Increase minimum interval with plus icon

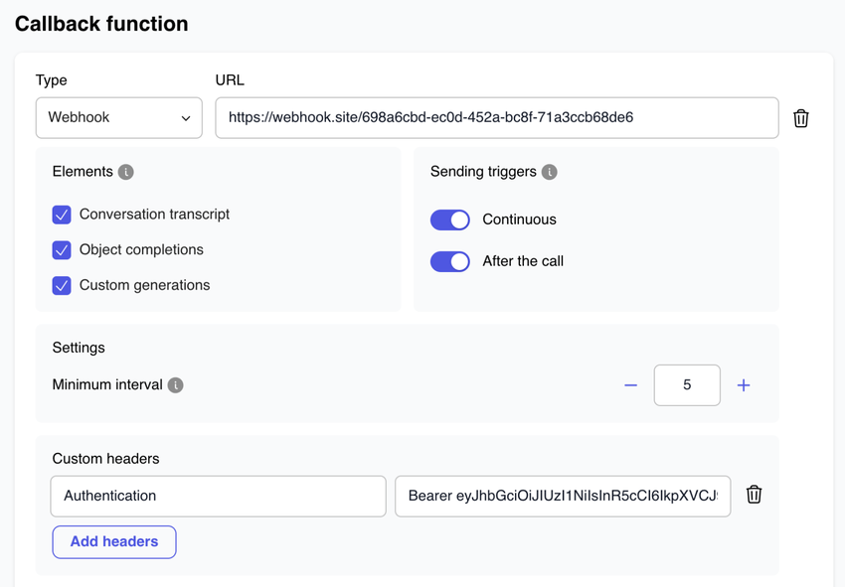pos(744,385)
